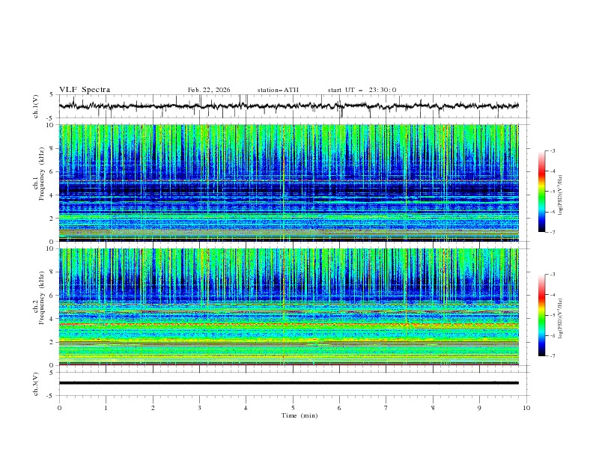The height and width of the screenshot is (458, 593).
Task: Click the "-3" tick on ch.1 color bar
Action: point(553,150)
